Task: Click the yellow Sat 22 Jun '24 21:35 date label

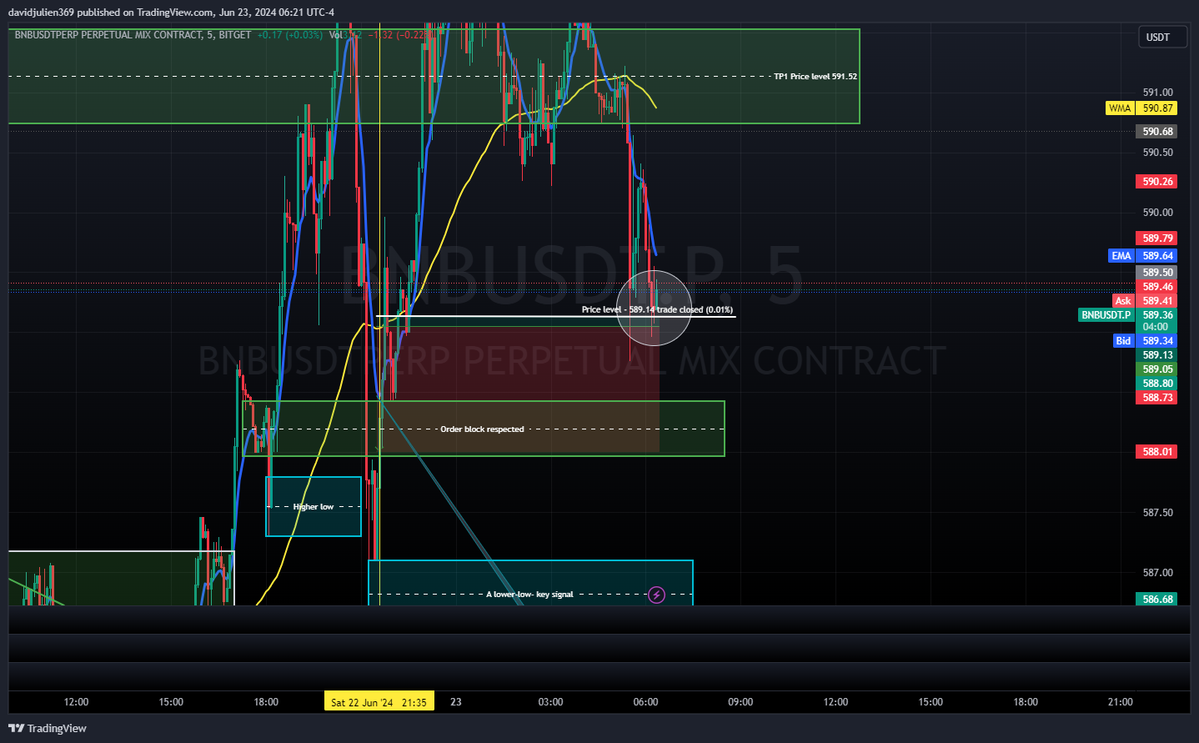Action: (379, 702)
